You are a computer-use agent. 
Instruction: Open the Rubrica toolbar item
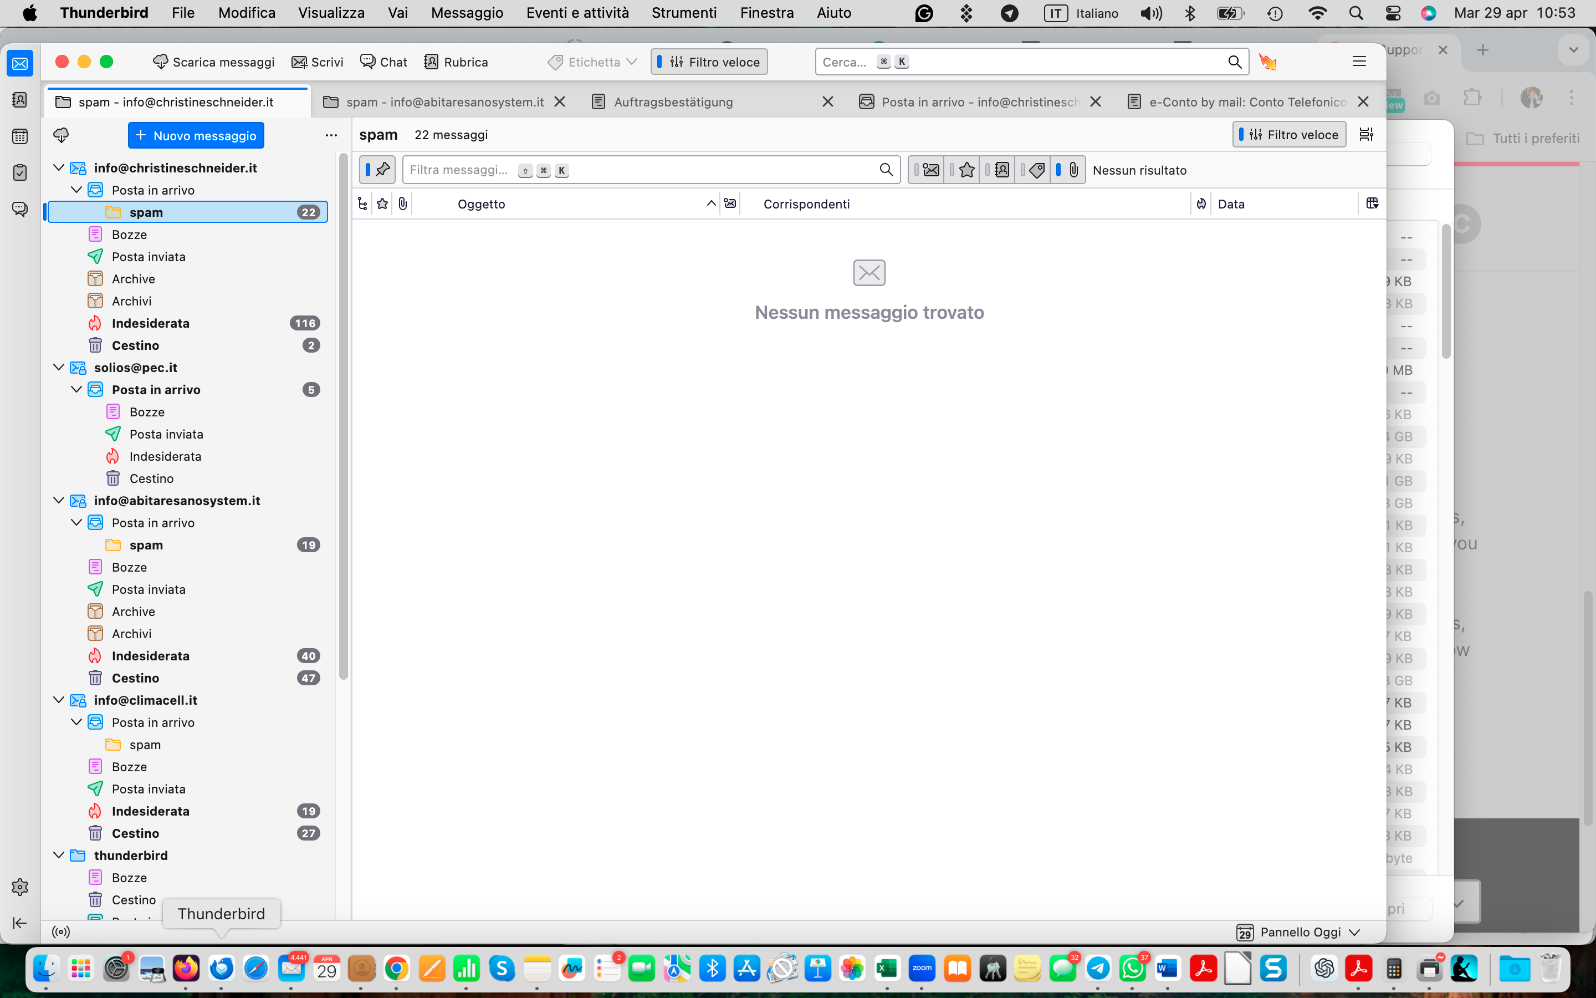click(x=457, y=62)
